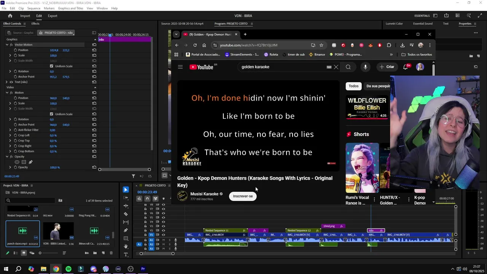This screenshot has height=274, width=487.
Task: Click the New Item icon in Project panel
Action: tap(103, 253)
